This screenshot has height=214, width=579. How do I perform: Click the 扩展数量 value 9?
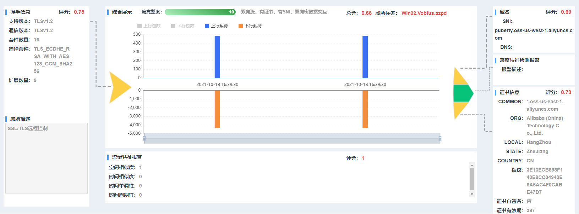click(x=35, y=80)
